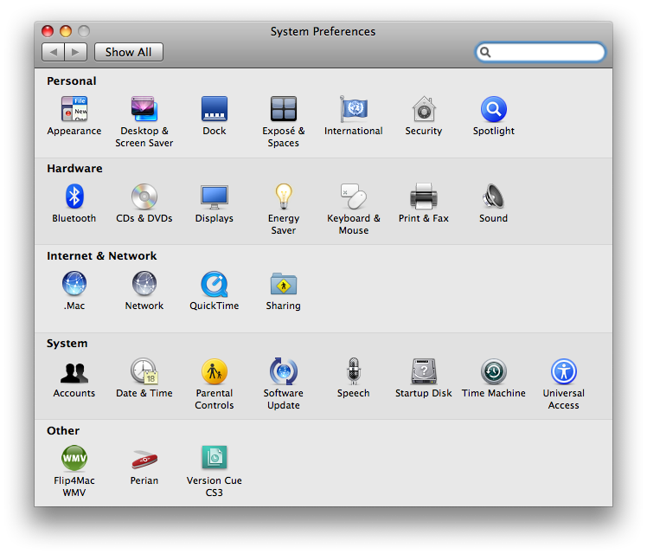Open Parental Controls settings
The width and height of the screenshot is (647, 554).
click(x=215, y=372)
